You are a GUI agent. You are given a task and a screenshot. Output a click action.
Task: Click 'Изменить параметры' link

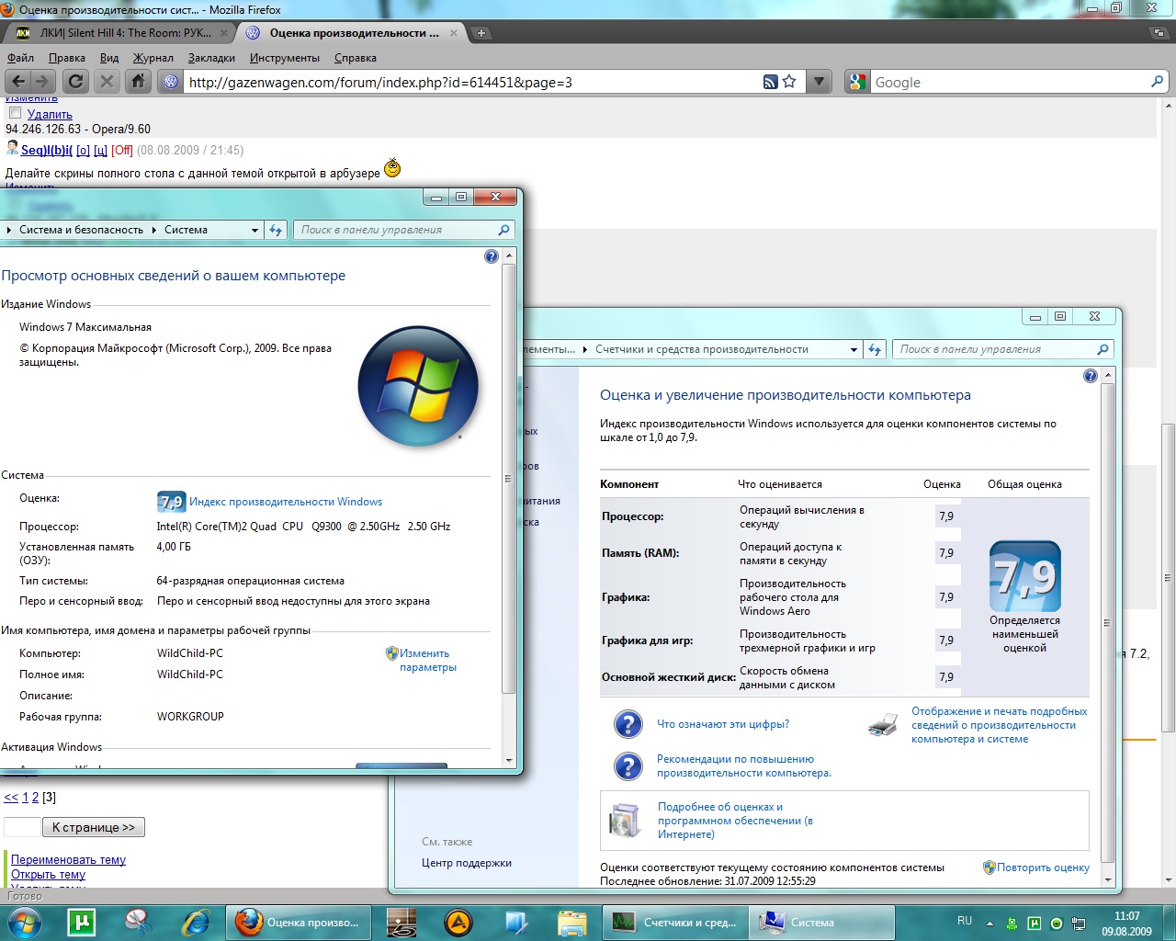[427, 660]
